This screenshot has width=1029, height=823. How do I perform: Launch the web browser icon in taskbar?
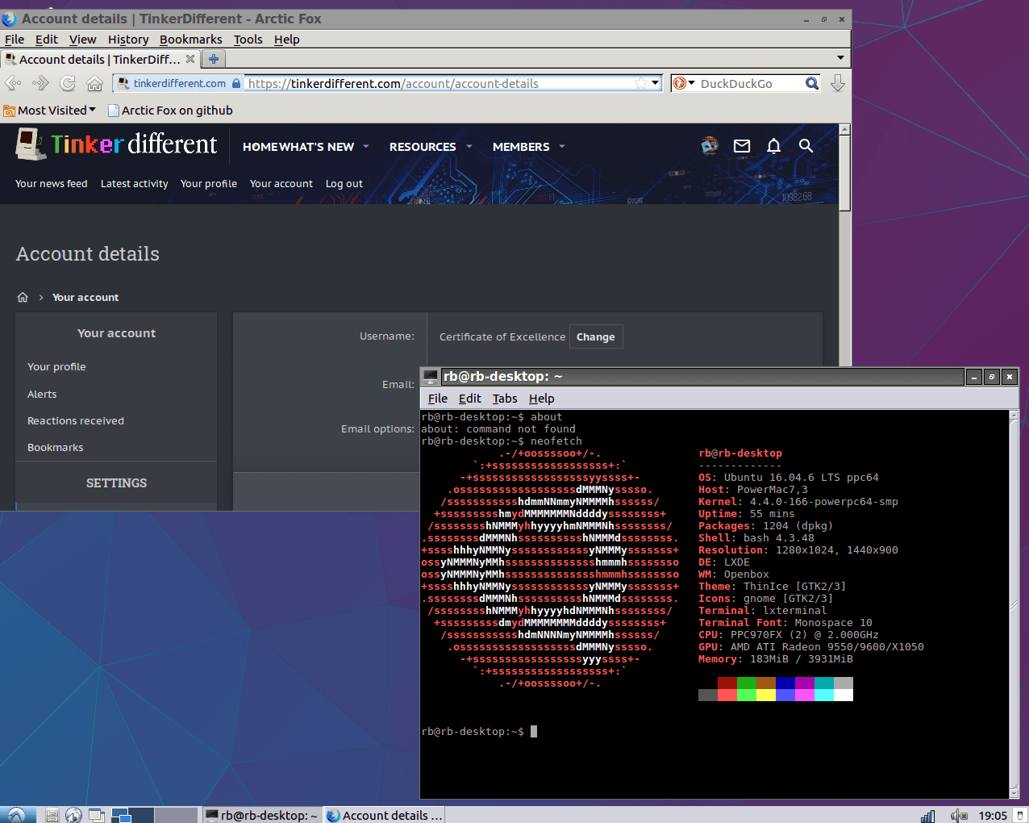coord(74,816)
